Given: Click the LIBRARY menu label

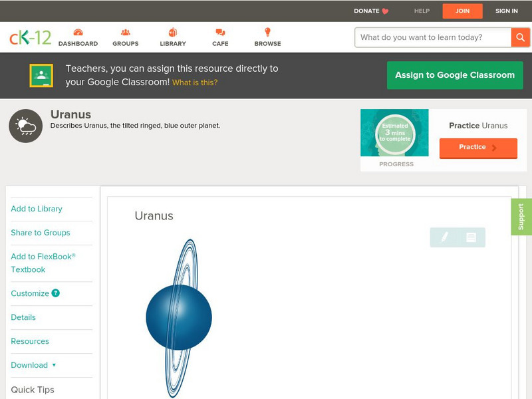Looking at the screenshot, I should pyautogui.click(x=173, y=44).
